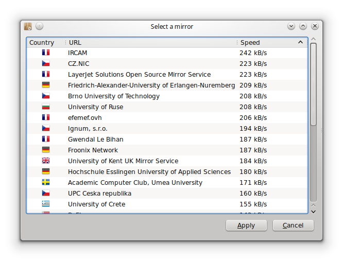Click the German flag beside Froonix Network

pyautogui.click(x=46, y=150)
